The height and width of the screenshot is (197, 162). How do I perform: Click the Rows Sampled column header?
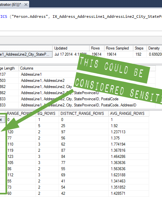pyautogui.click(x=119, y=48)
